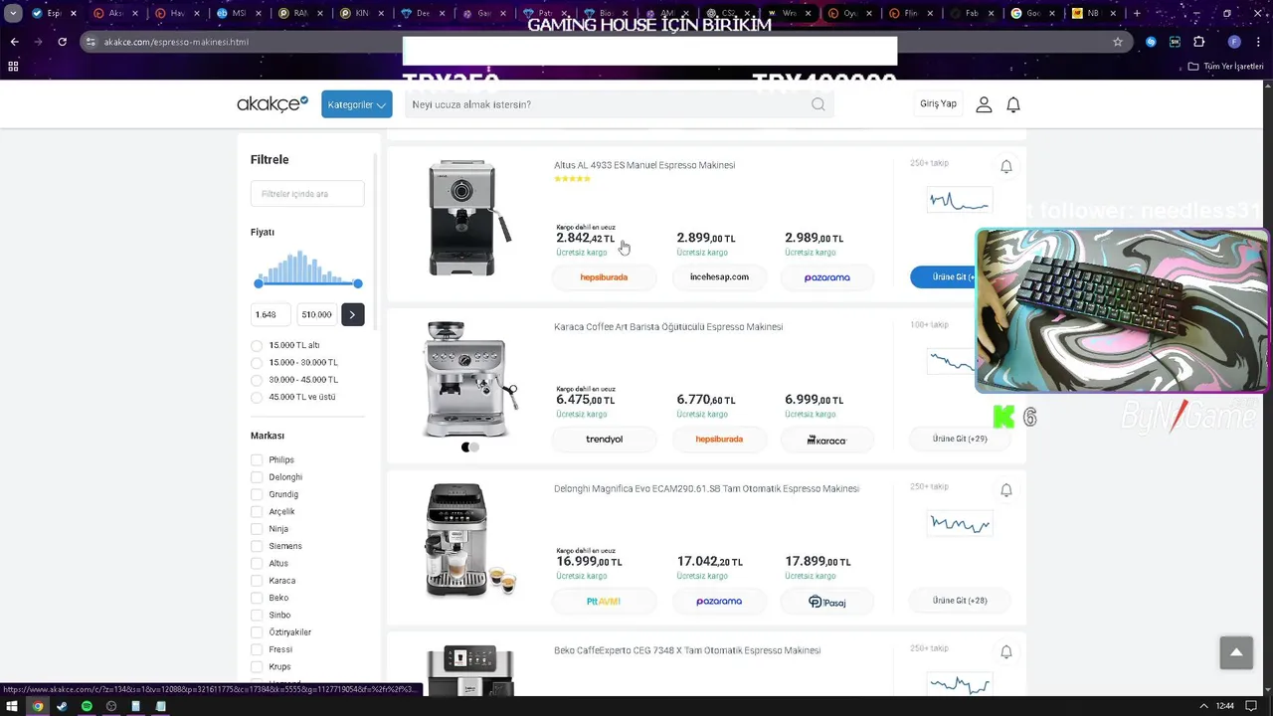The image size is (1273, 716).
Task: Open the tab search dropdown in Chrome
Action: point(13,14)
